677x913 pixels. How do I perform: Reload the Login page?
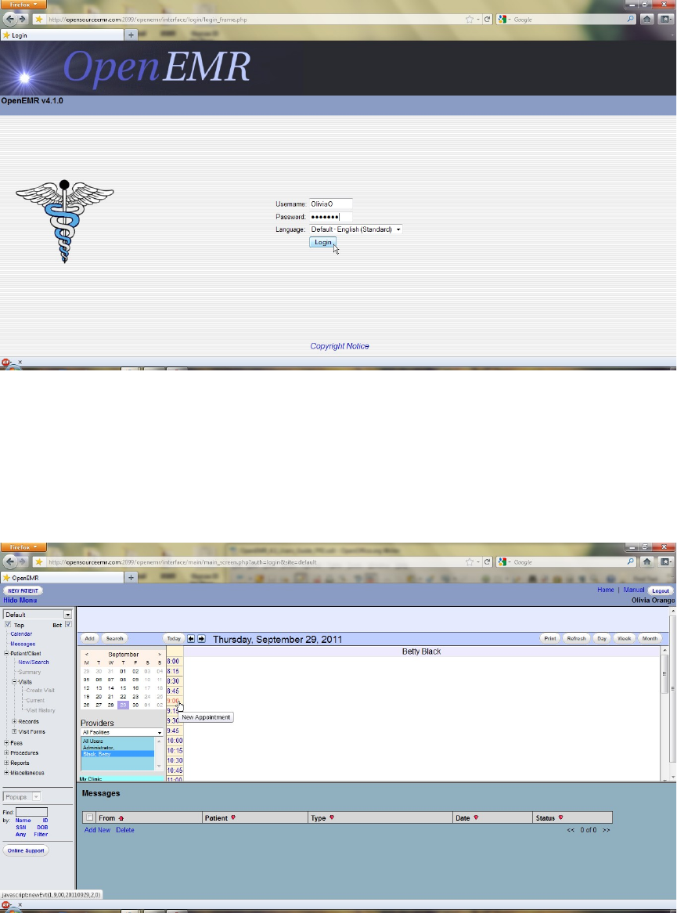(x=488, y=20)
